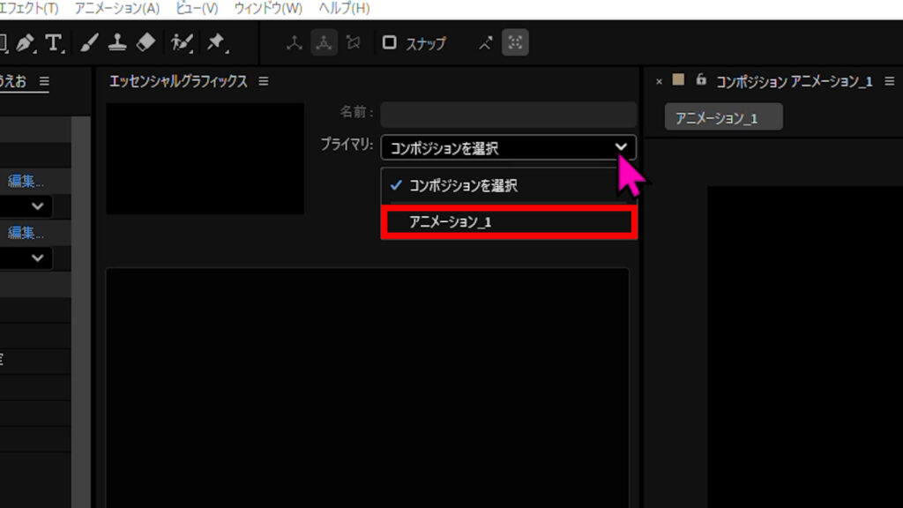Click the first 編集... link
This screenshot has height=508, width=903.
pyautogui.click(x=26, y=181)
